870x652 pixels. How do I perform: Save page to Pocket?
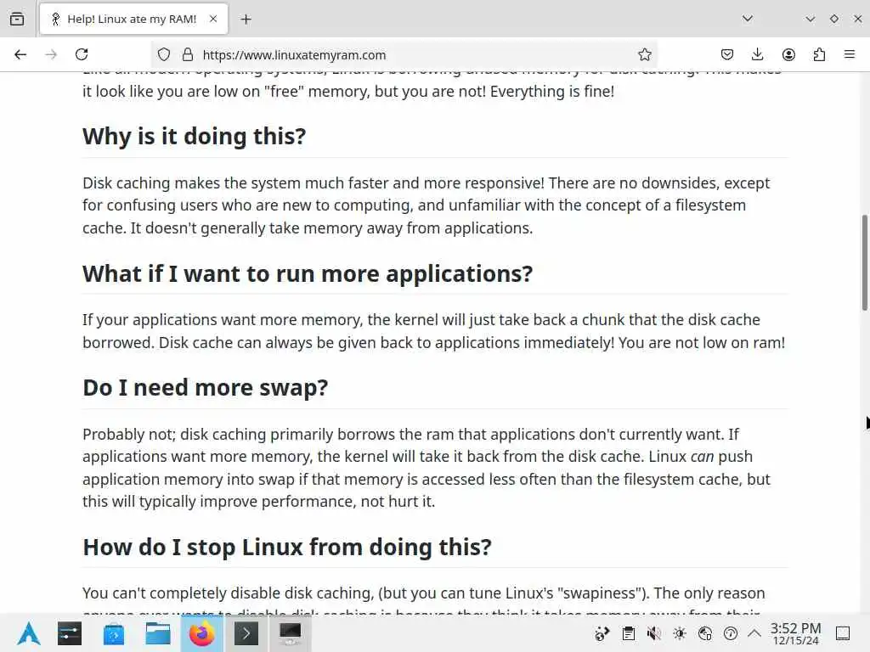point(727,54)
